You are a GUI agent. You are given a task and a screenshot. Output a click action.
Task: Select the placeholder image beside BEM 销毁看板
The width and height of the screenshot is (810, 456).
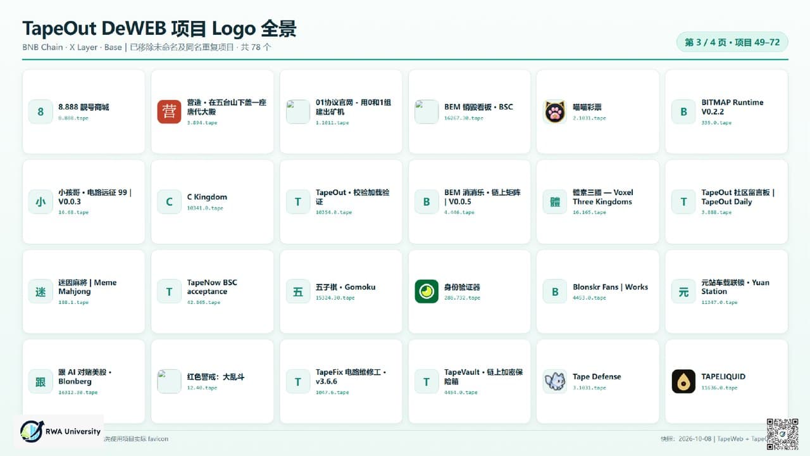point(427,111)
